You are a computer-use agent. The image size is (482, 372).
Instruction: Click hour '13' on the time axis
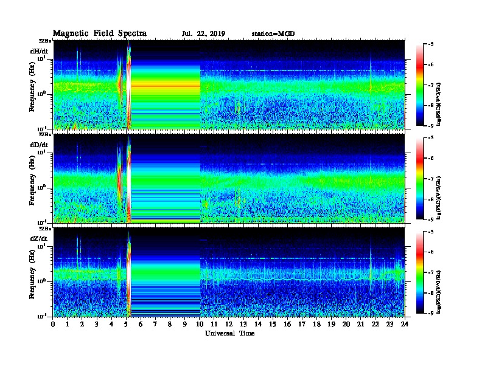[x=243, y=324]
